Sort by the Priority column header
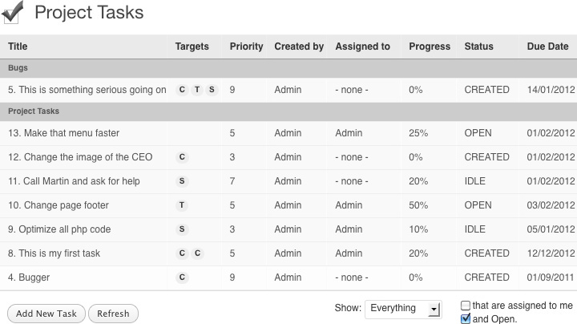Viewport: 577px width, 324px height. pyautogui.click(x=246, y=47)
